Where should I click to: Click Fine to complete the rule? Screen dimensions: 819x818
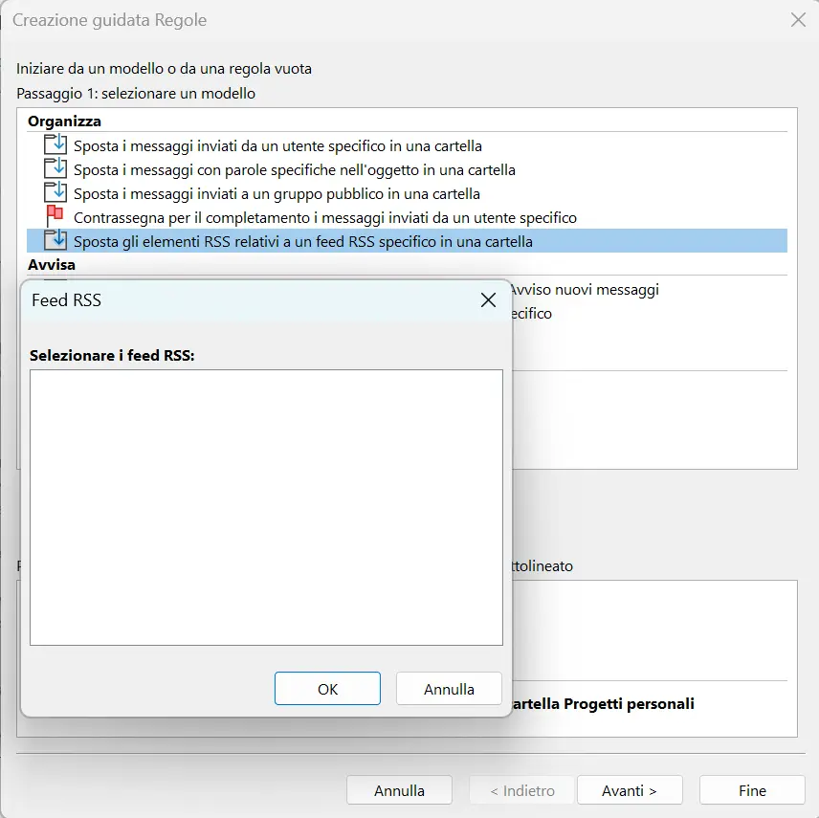(x=752, y=789)
